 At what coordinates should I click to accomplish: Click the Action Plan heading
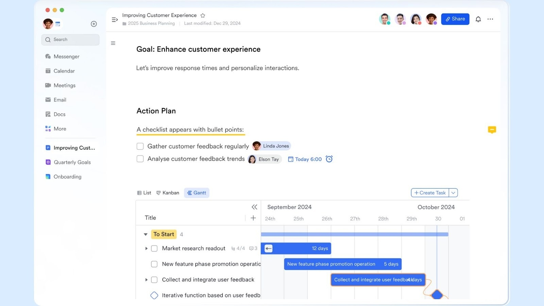click(x=156, y=111)
